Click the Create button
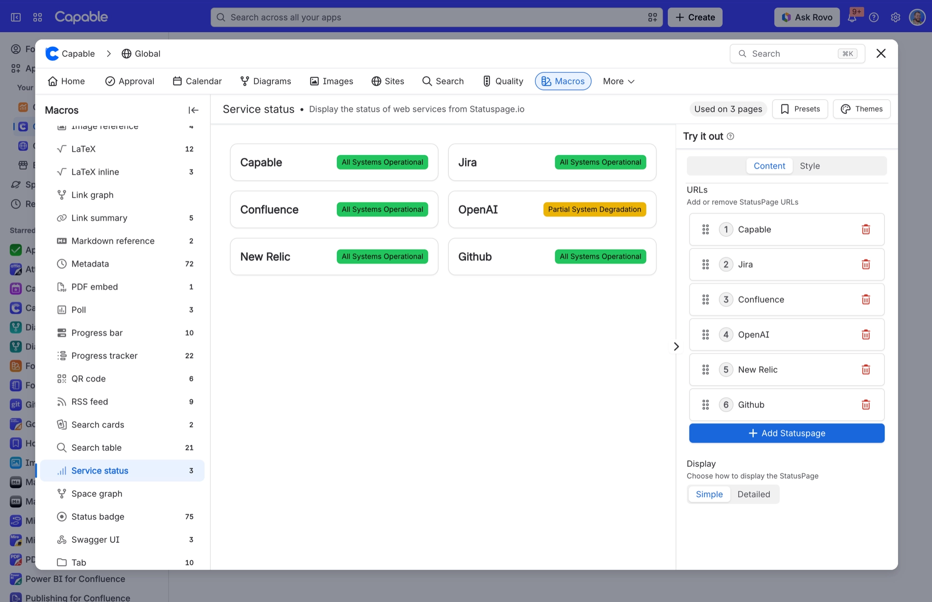 [695, 17]
